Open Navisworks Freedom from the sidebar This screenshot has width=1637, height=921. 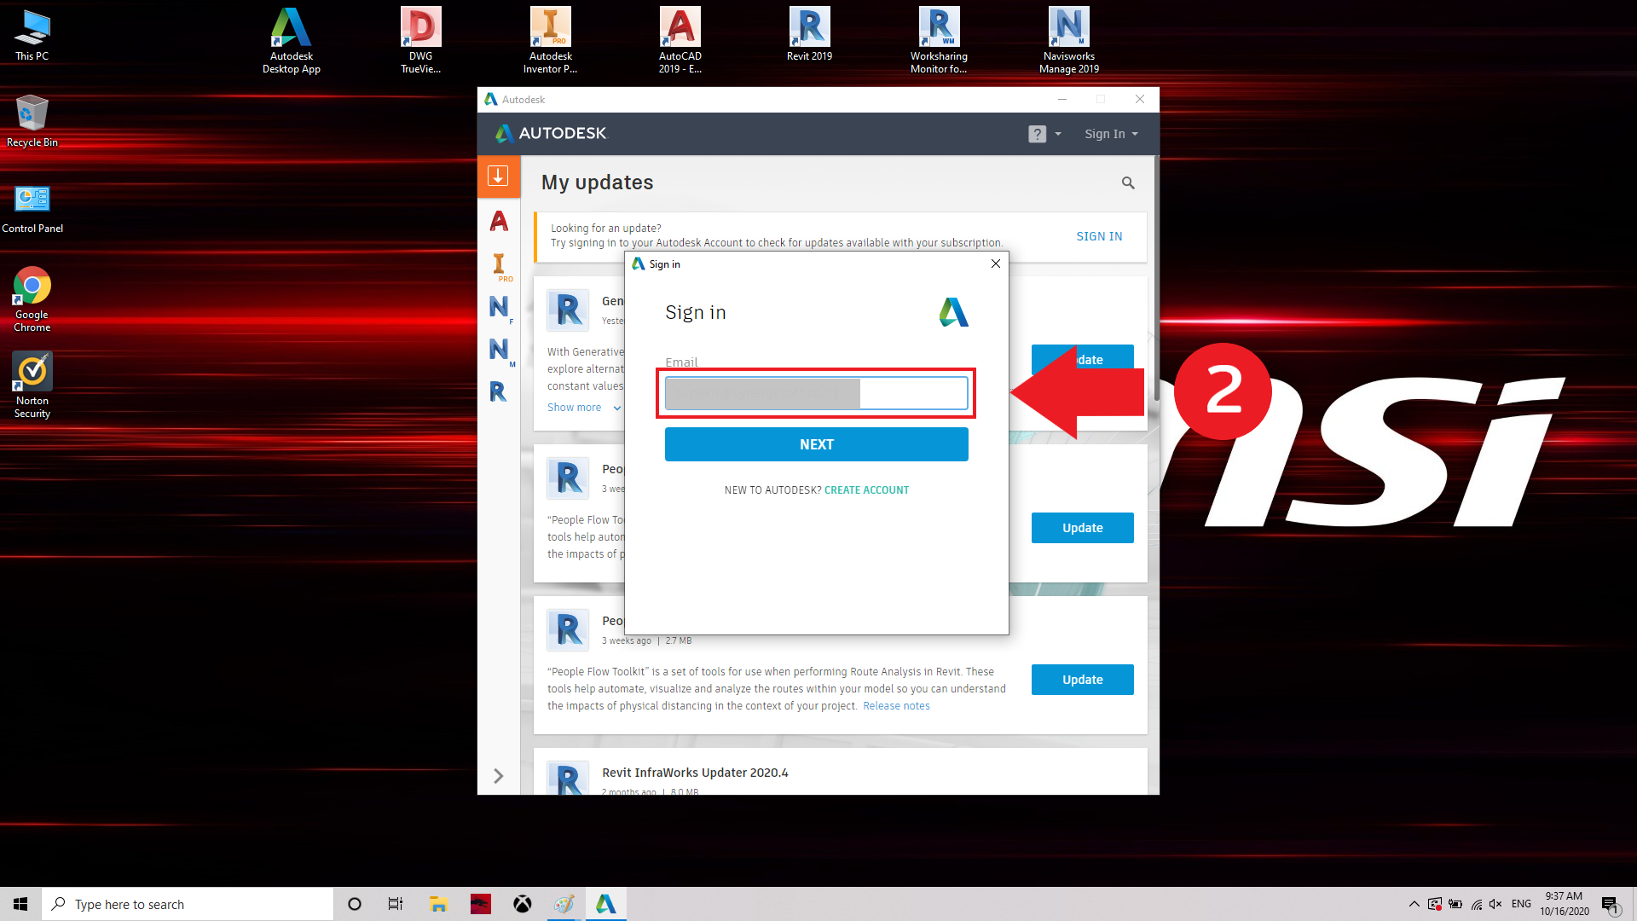click(499, 308)
